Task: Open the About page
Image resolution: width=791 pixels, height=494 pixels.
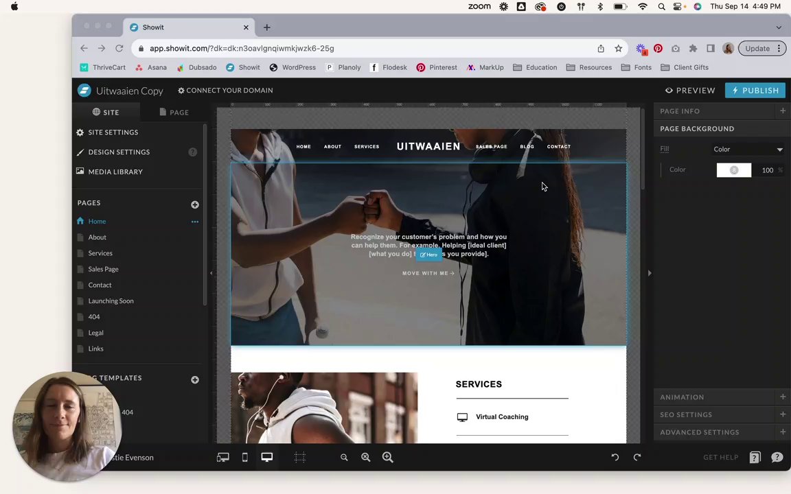Action: (98, 237)
